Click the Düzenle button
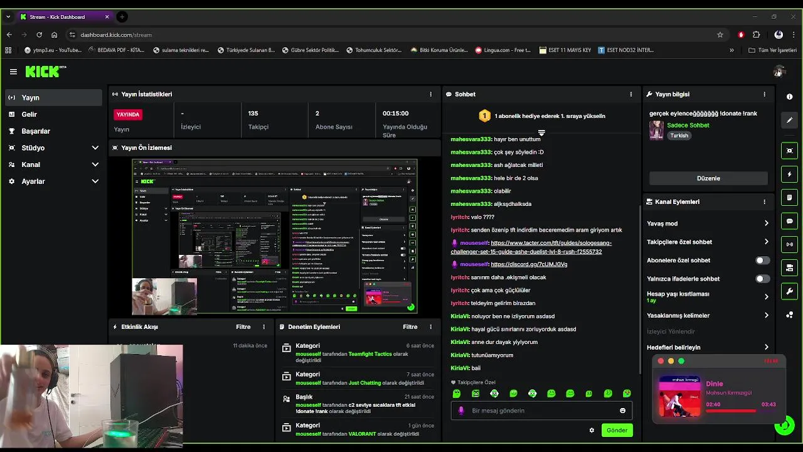This screenshot has height=452, width=803. tap(708, 178)
